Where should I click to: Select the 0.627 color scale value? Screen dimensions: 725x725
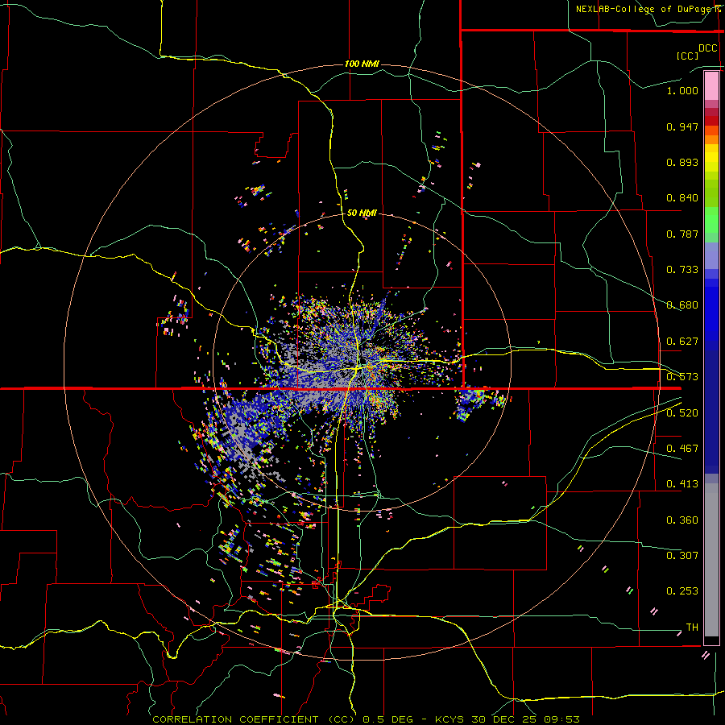[682, 342]
